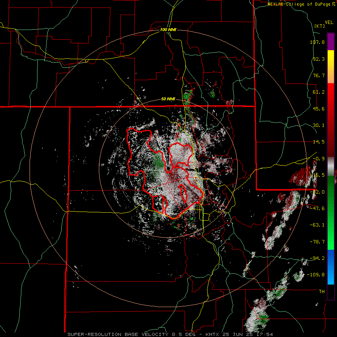Select the -16.5 legend value

tap(317, 175)
